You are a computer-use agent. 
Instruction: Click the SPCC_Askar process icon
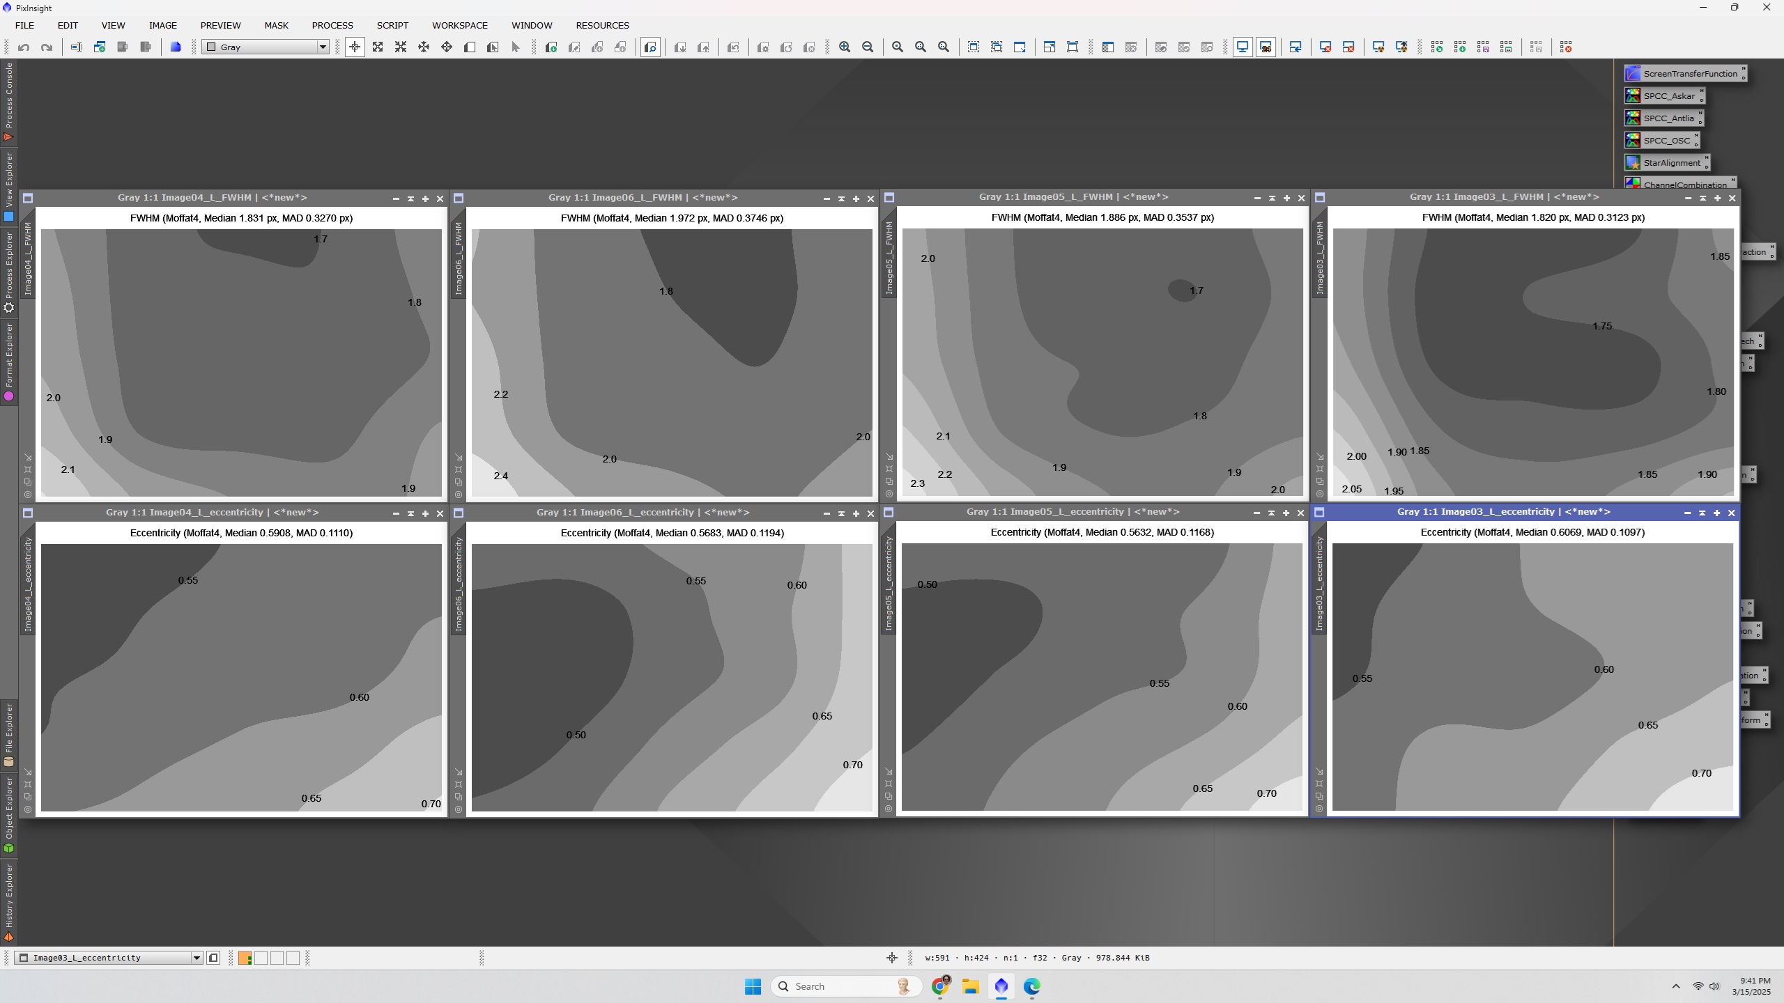(1663, 95)
